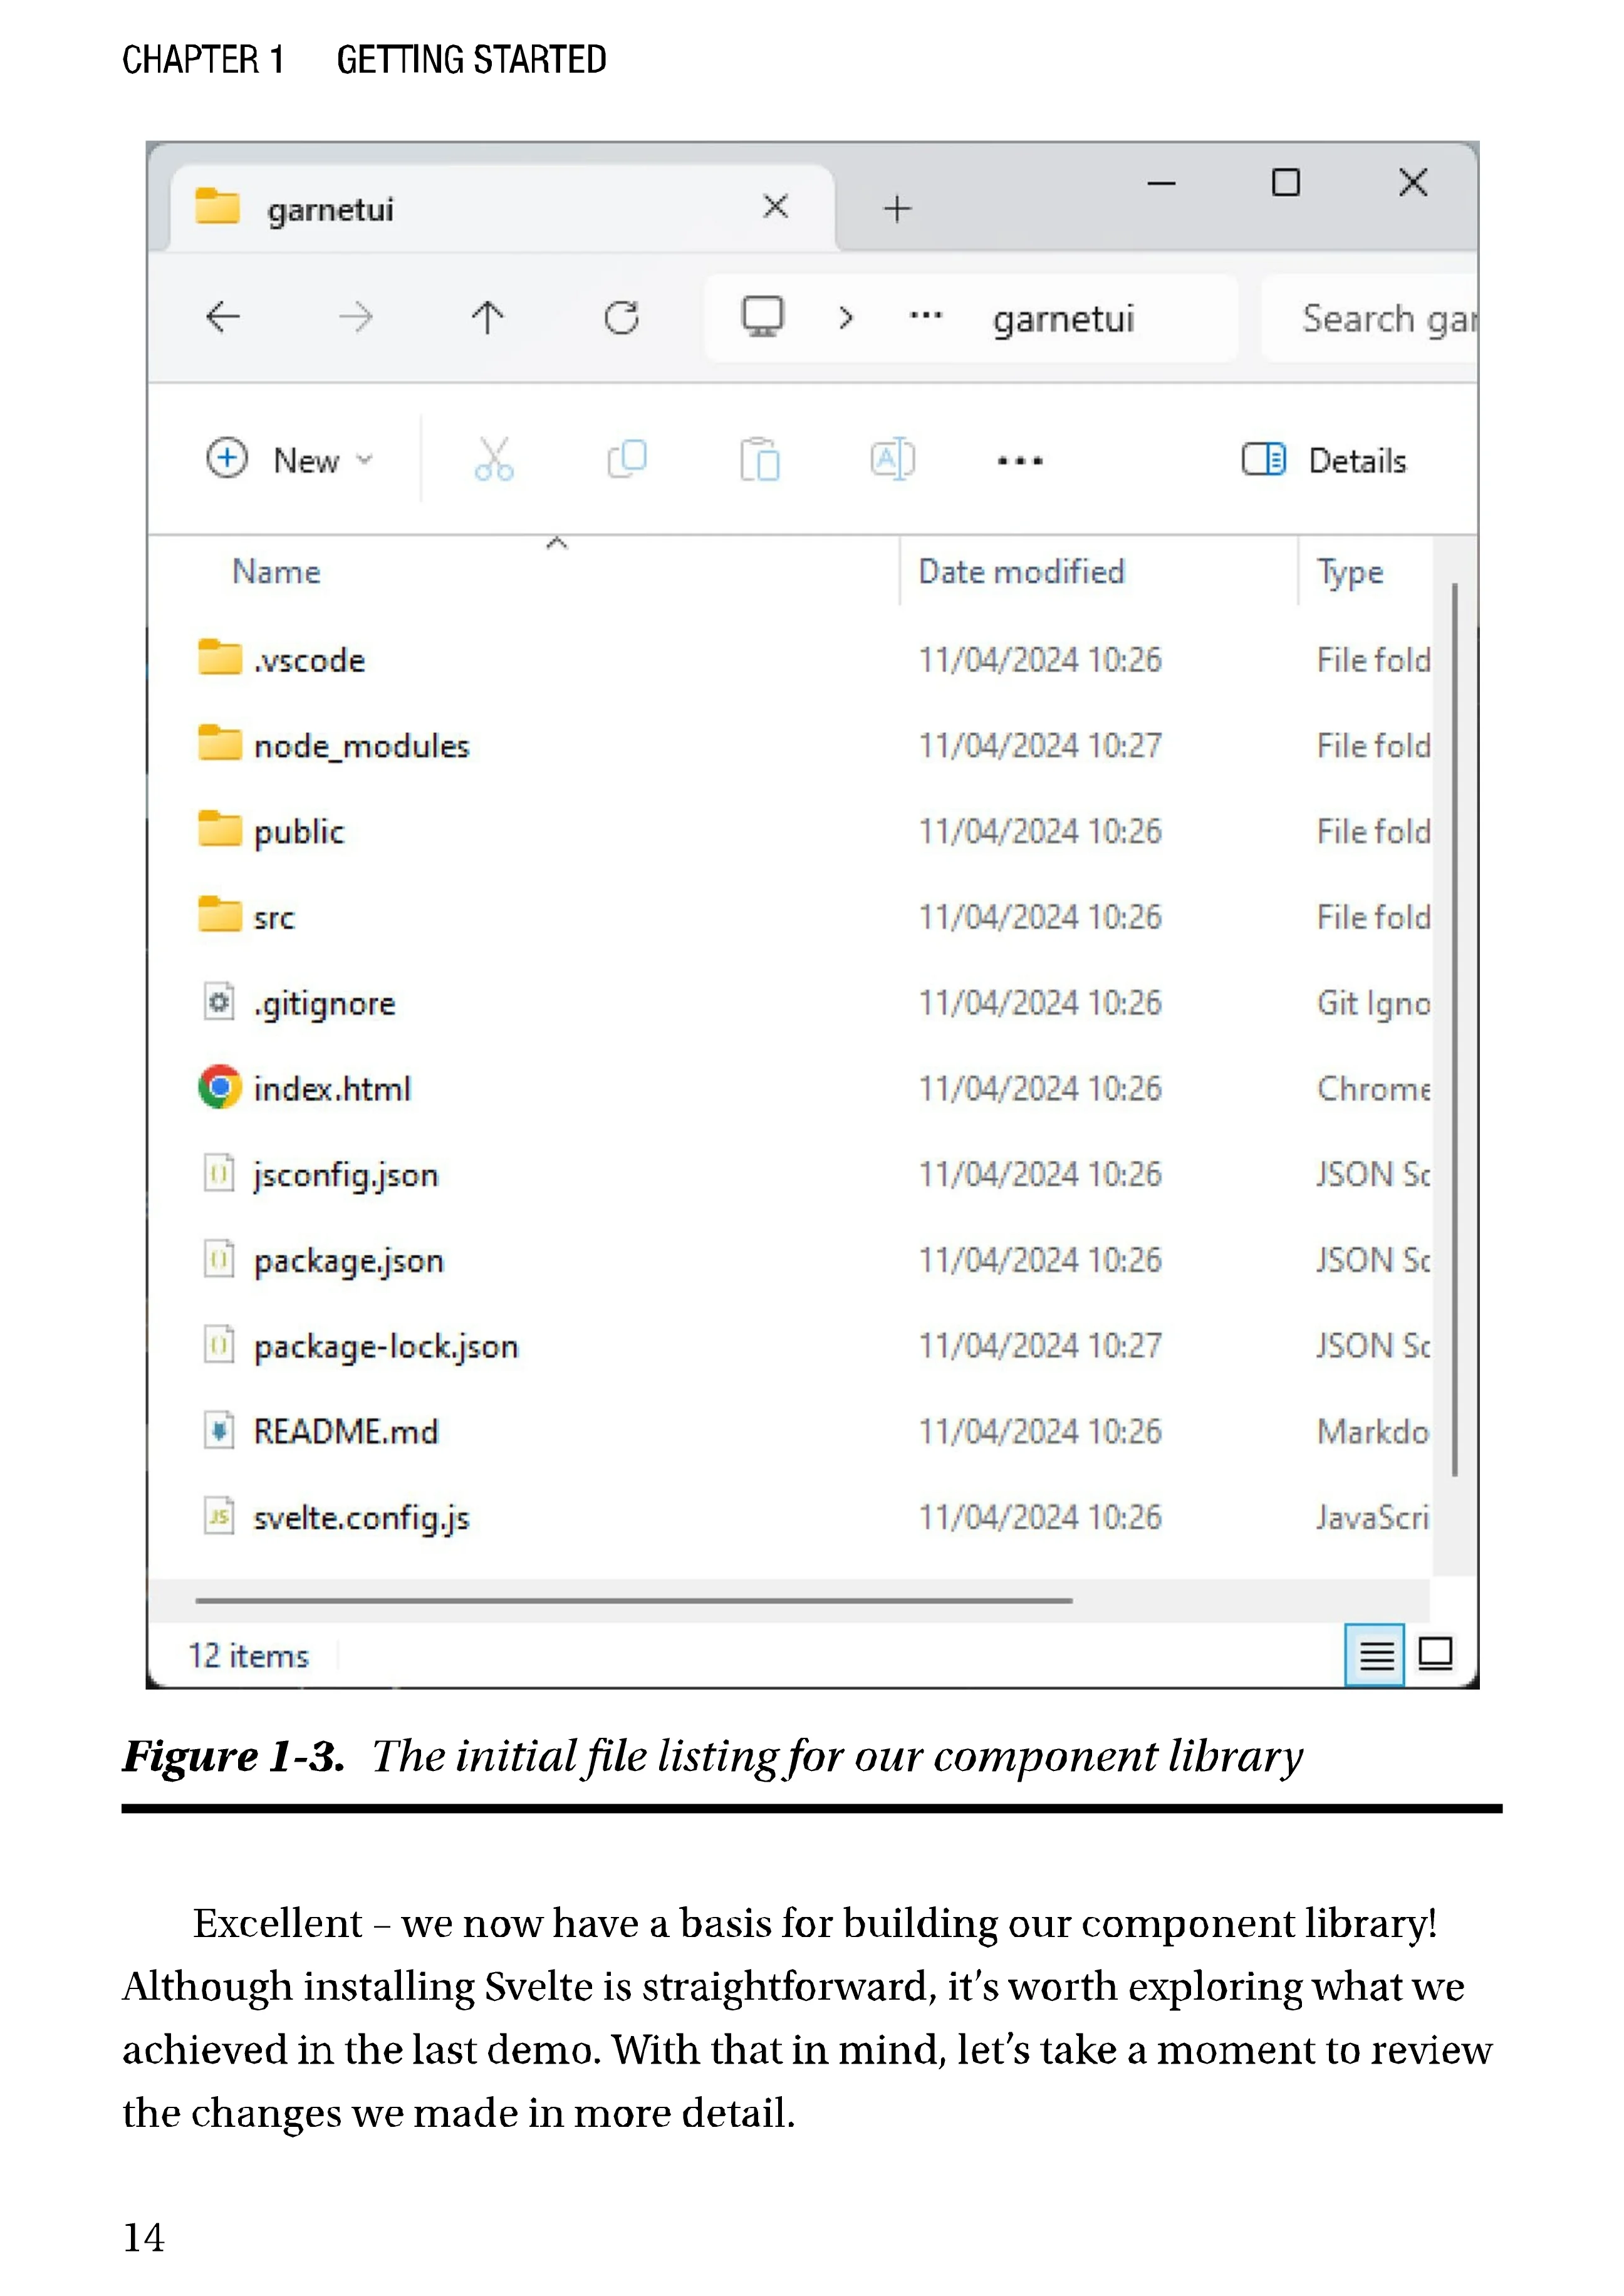Click the Copy icon in toolbar
1624x2296 pixels.
pos(627,460)
